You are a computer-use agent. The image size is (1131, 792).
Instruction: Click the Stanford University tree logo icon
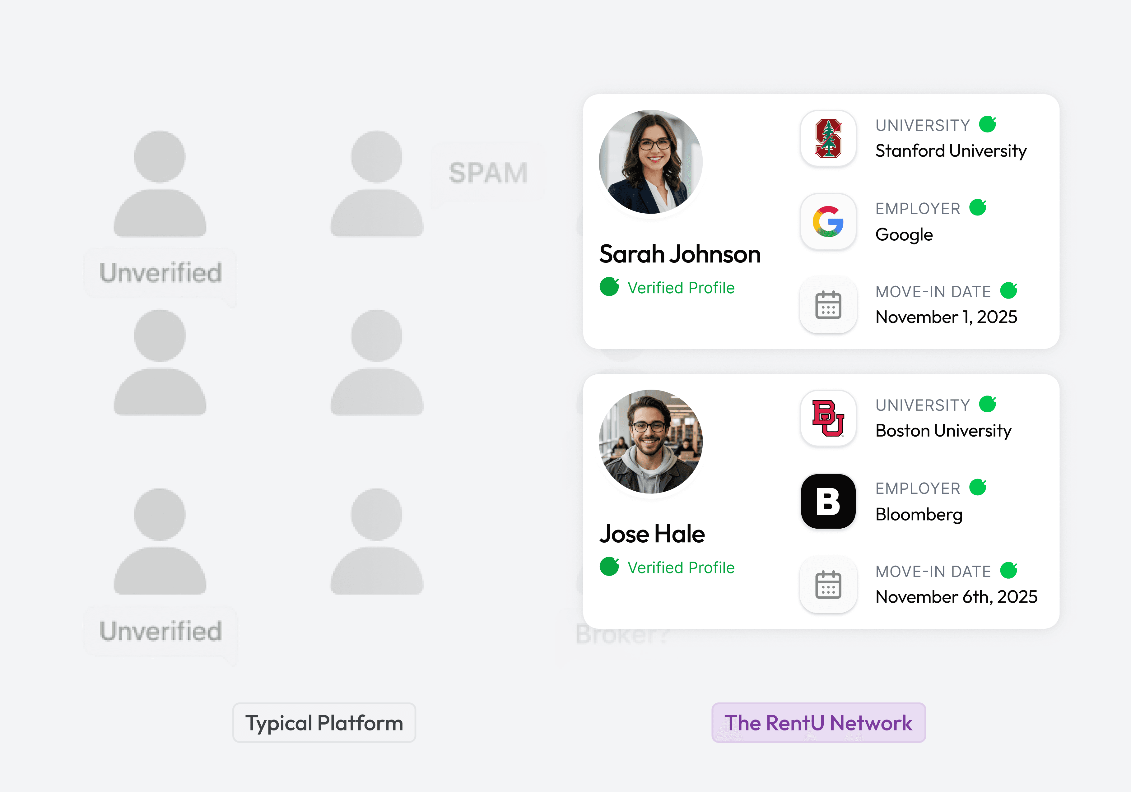(828, 138)
